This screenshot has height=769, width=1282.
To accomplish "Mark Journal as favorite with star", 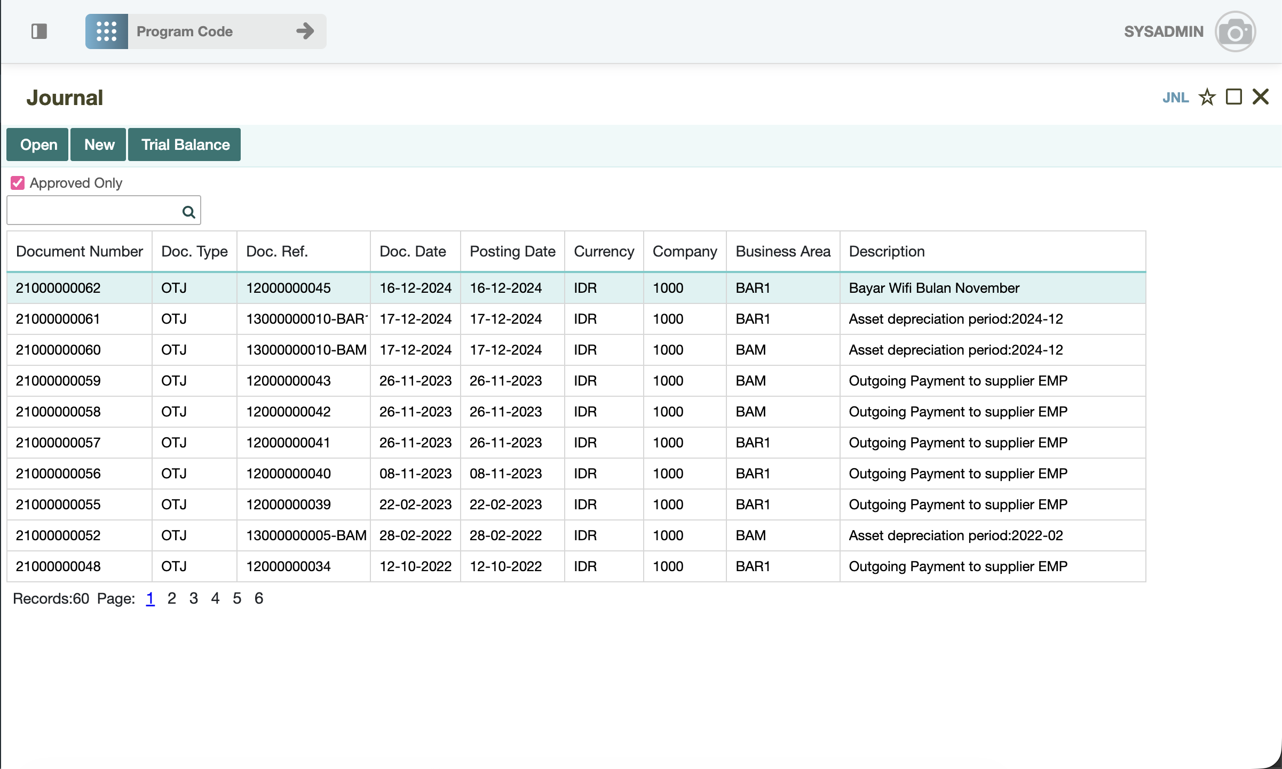I will [x=1207, y=97].
